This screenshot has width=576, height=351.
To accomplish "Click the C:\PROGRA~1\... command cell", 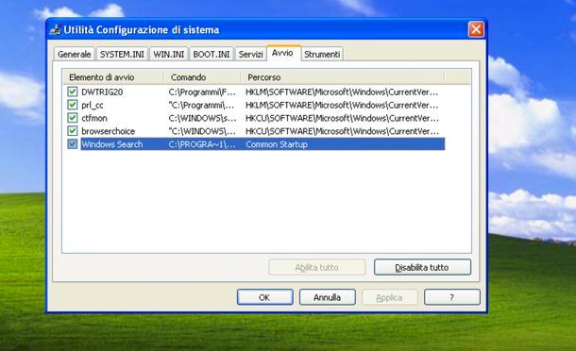I will tap(202, 144).
